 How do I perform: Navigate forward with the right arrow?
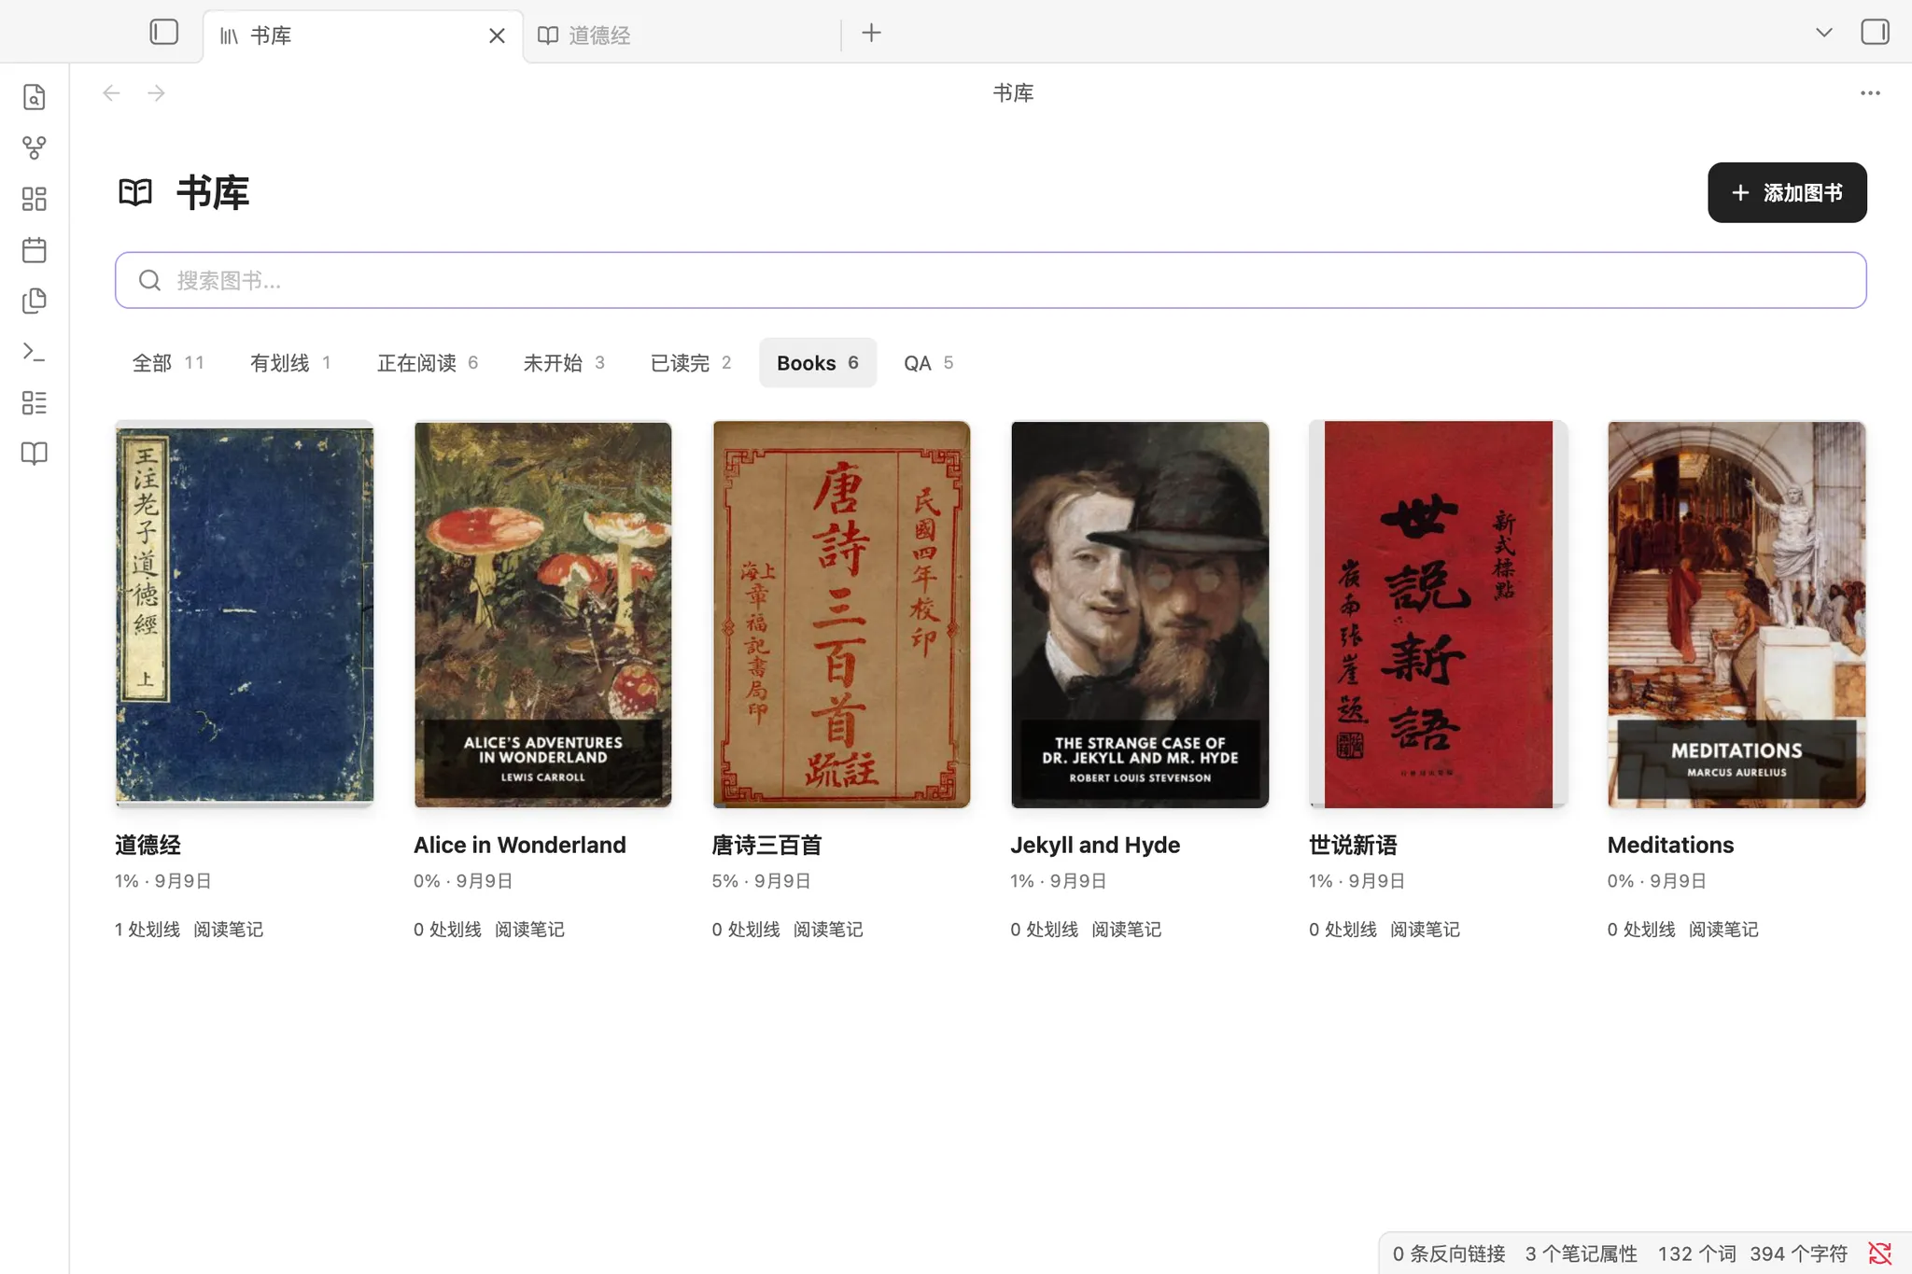point(156,92)
